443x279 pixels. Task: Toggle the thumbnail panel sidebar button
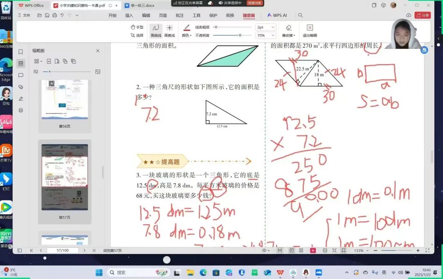tap(21, 63)
